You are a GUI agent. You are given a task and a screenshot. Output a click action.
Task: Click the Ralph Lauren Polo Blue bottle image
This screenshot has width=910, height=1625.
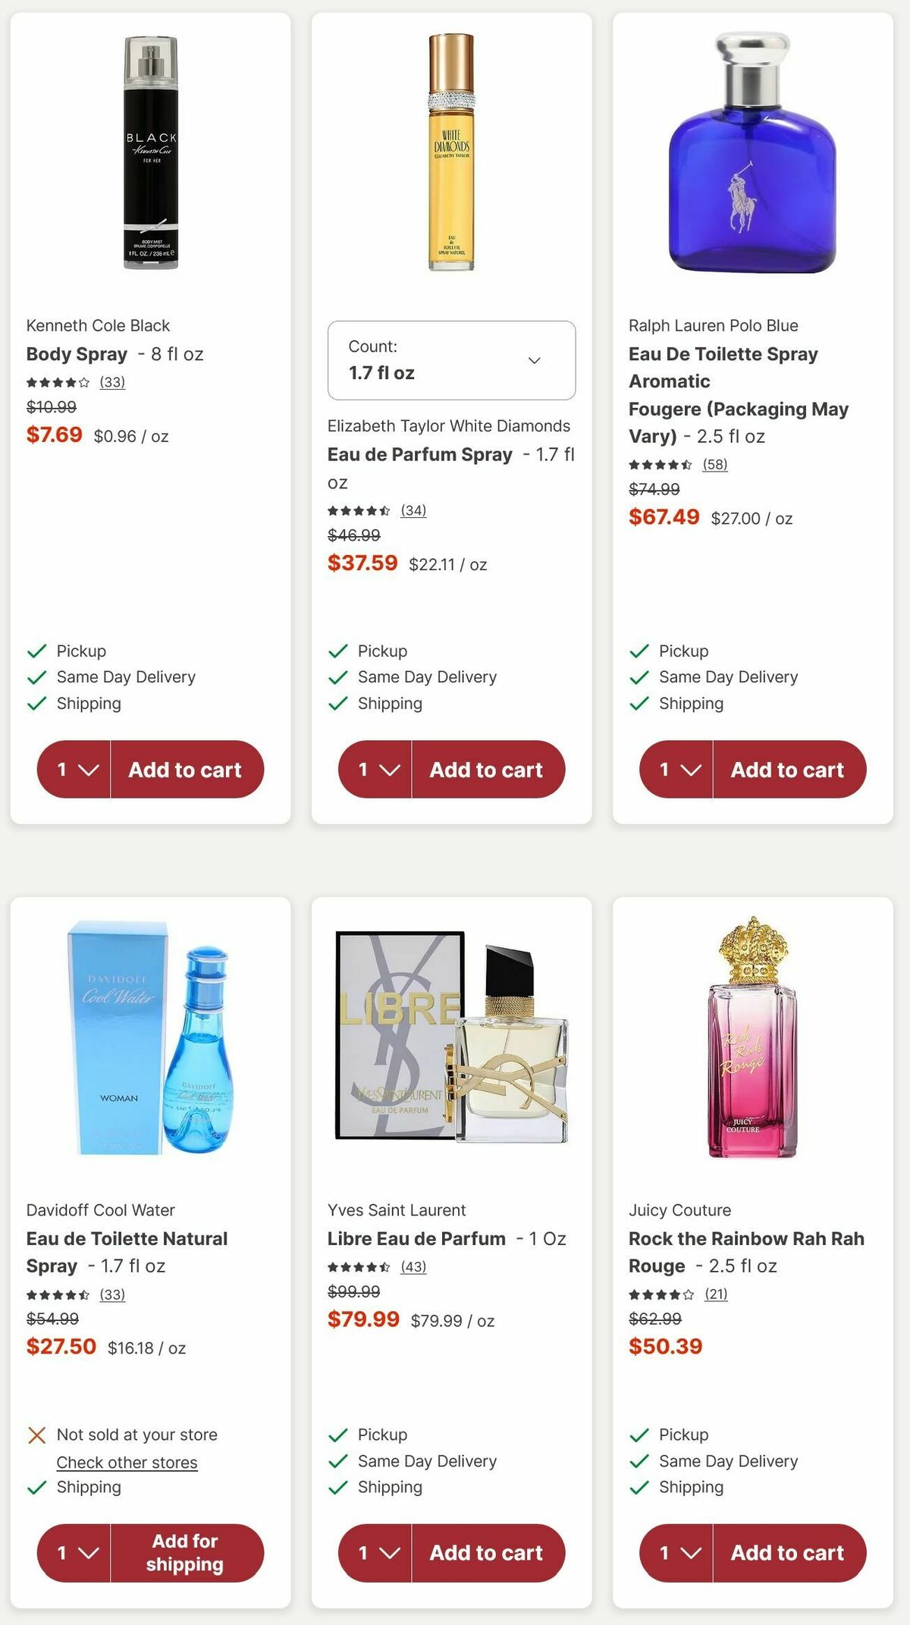[x=751, y=152]
